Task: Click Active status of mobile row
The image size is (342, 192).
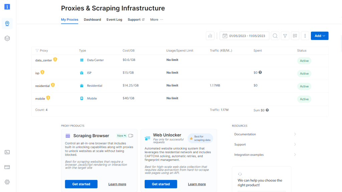Action: click(x=304, y=99)
